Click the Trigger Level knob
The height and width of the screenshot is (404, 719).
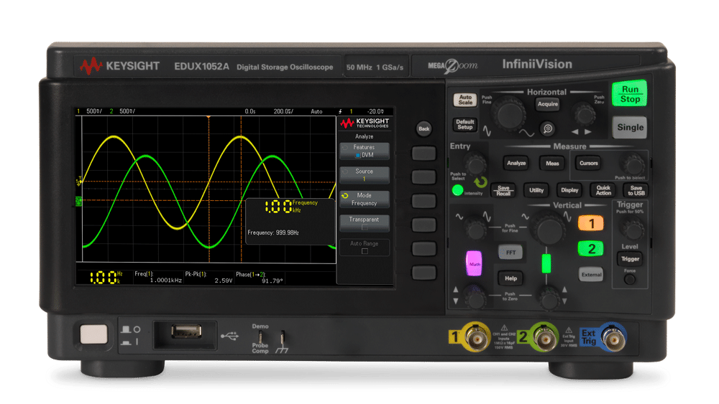(632, 229)
